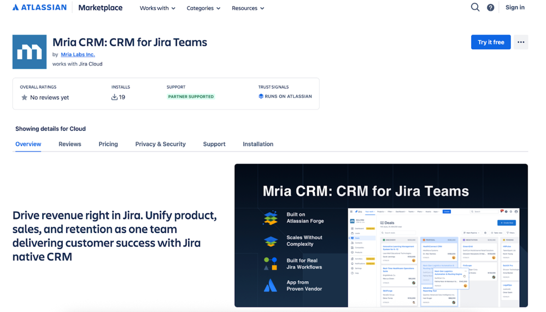This screenshot has width=546, height=312.
Task: Switch to the Pricing tab
Action: coord(108,144)
